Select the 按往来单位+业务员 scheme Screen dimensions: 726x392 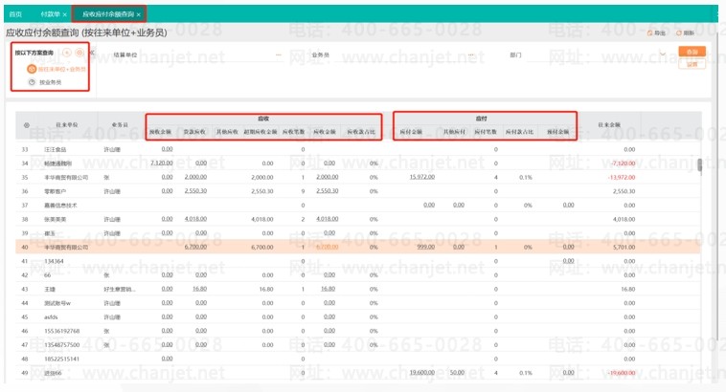point(57,70)
